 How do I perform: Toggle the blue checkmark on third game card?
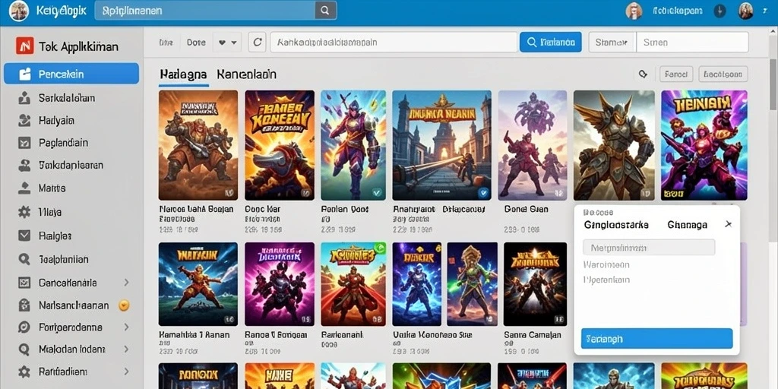pyautogui.click(x=377, y=191)
